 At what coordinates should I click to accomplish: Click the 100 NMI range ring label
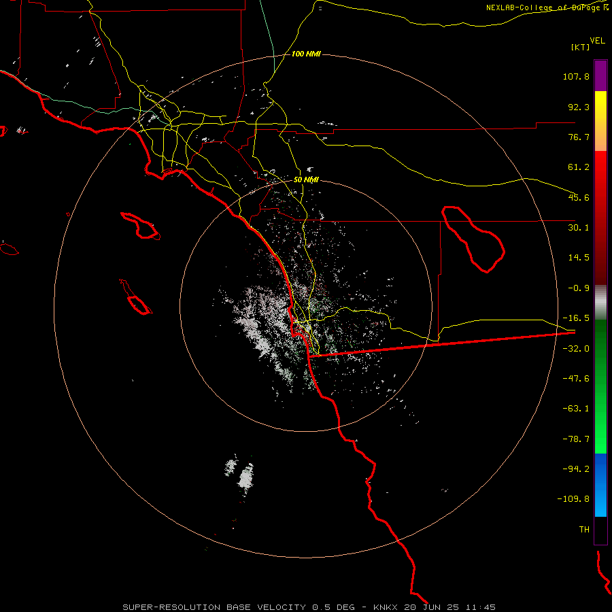306,54
